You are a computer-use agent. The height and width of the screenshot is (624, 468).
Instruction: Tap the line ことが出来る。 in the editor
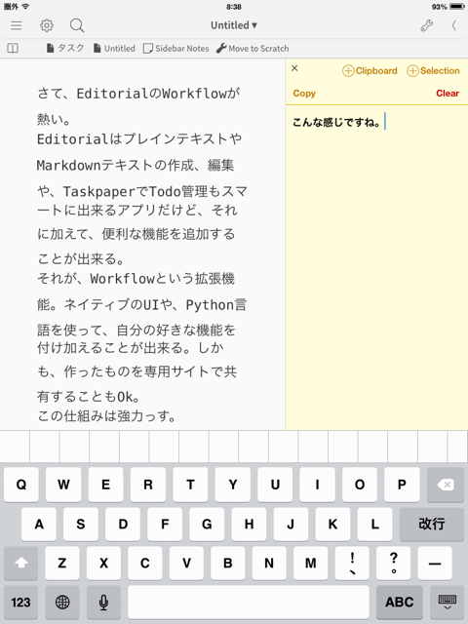tap(81, 259)
